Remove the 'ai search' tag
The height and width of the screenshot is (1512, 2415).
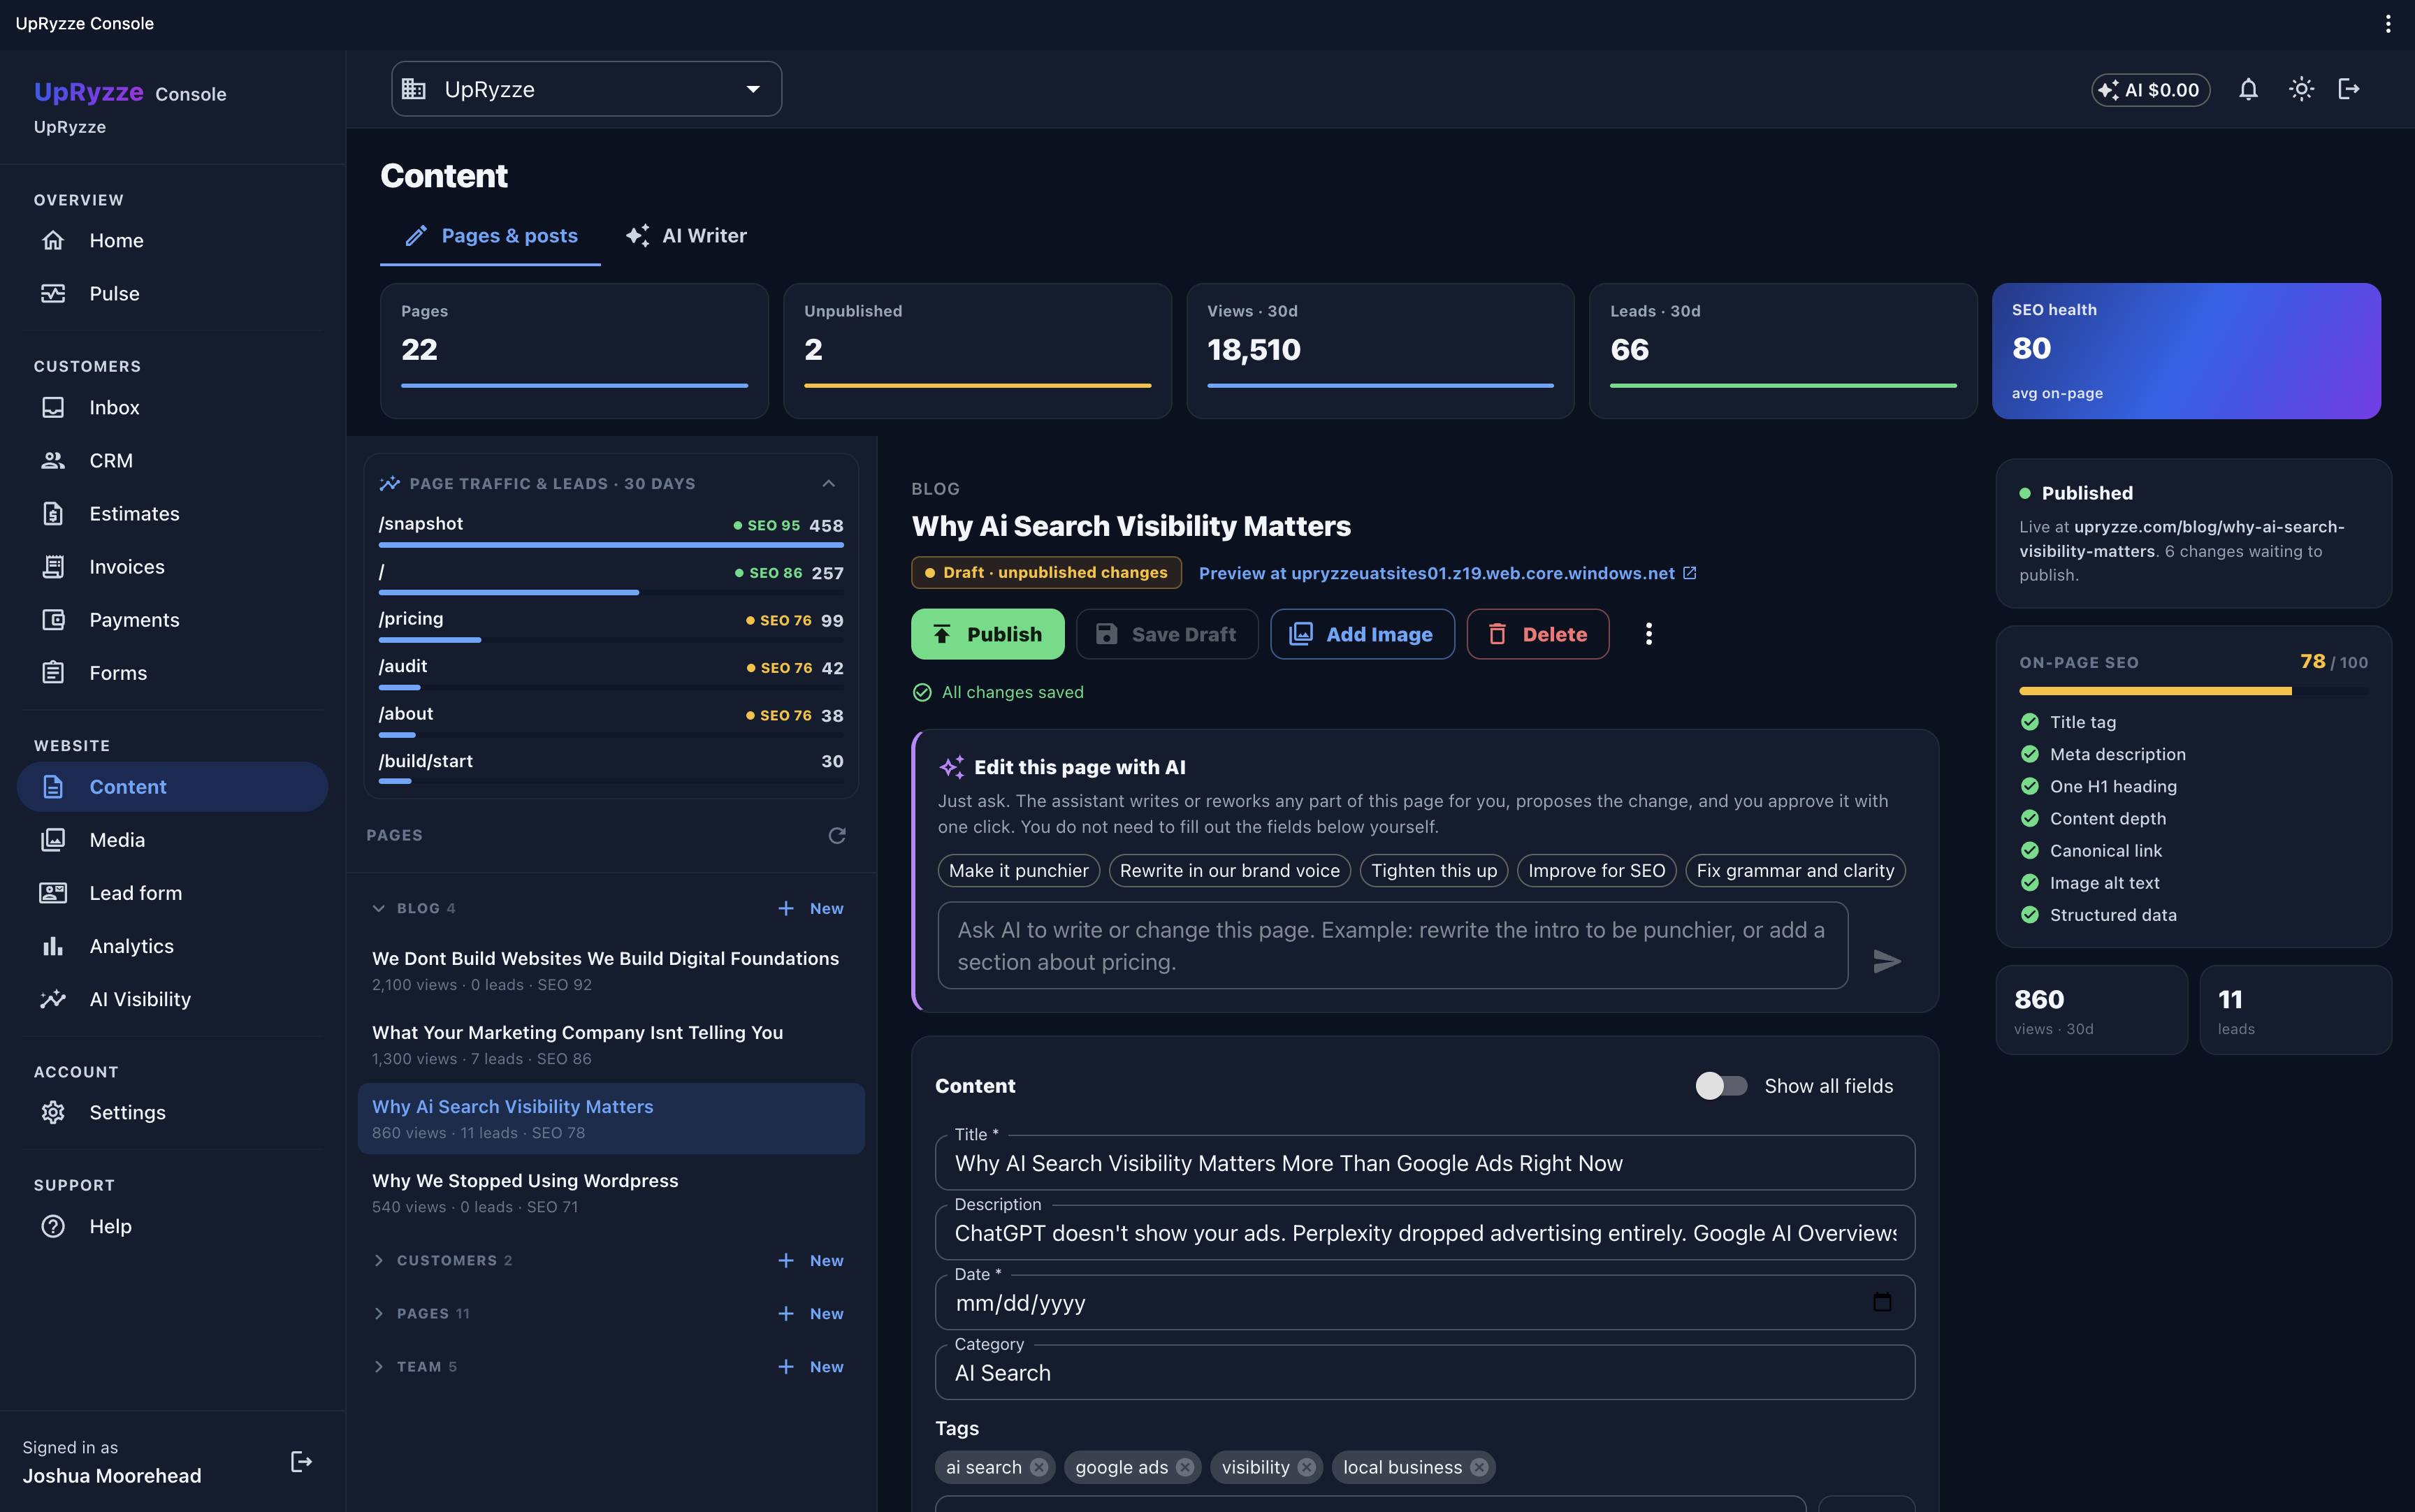(x=1039, y=1467)
